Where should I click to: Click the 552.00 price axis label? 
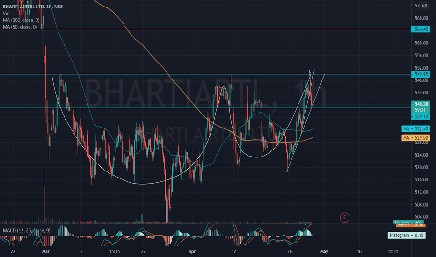(x=421, y=68)
